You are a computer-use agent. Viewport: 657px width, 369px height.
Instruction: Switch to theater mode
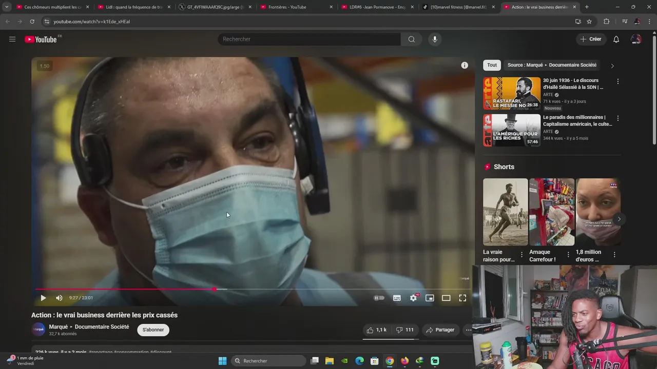[446, 298]
